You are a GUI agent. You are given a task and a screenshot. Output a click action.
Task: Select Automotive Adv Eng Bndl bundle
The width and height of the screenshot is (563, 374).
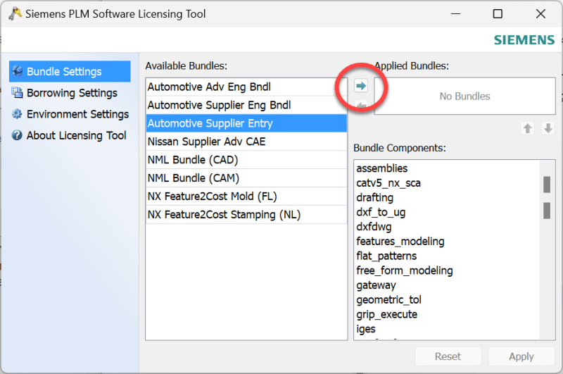coord(246,87)
